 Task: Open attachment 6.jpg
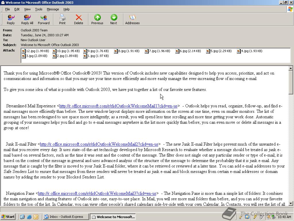(188, 51)
